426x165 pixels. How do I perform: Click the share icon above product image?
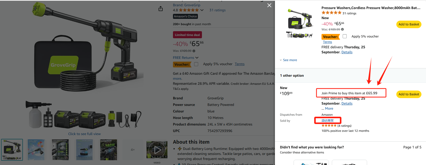[x=161, y=9]
